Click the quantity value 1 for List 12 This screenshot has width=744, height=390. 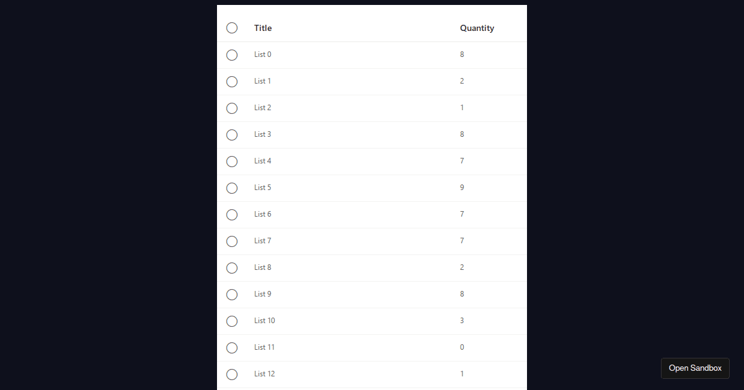point(462,374)
